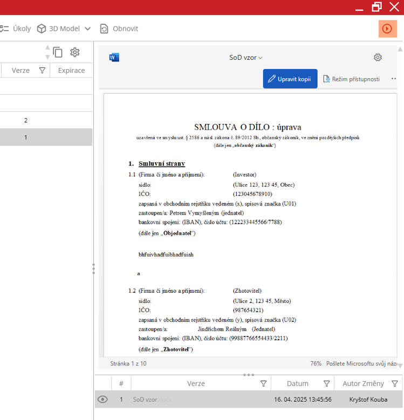Open the more options ellipsis menu
Viewport: 404px width, 420px height.
coord(394,79)
